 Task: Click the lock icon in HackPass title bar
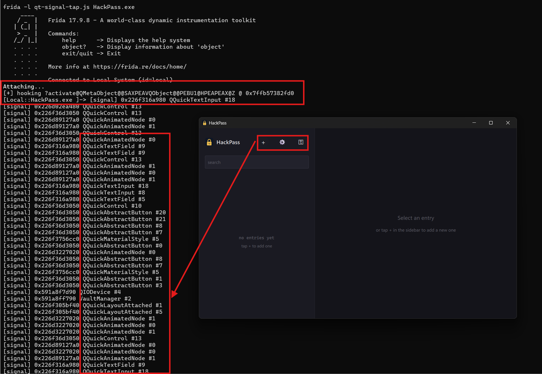(x=205, y=123)
